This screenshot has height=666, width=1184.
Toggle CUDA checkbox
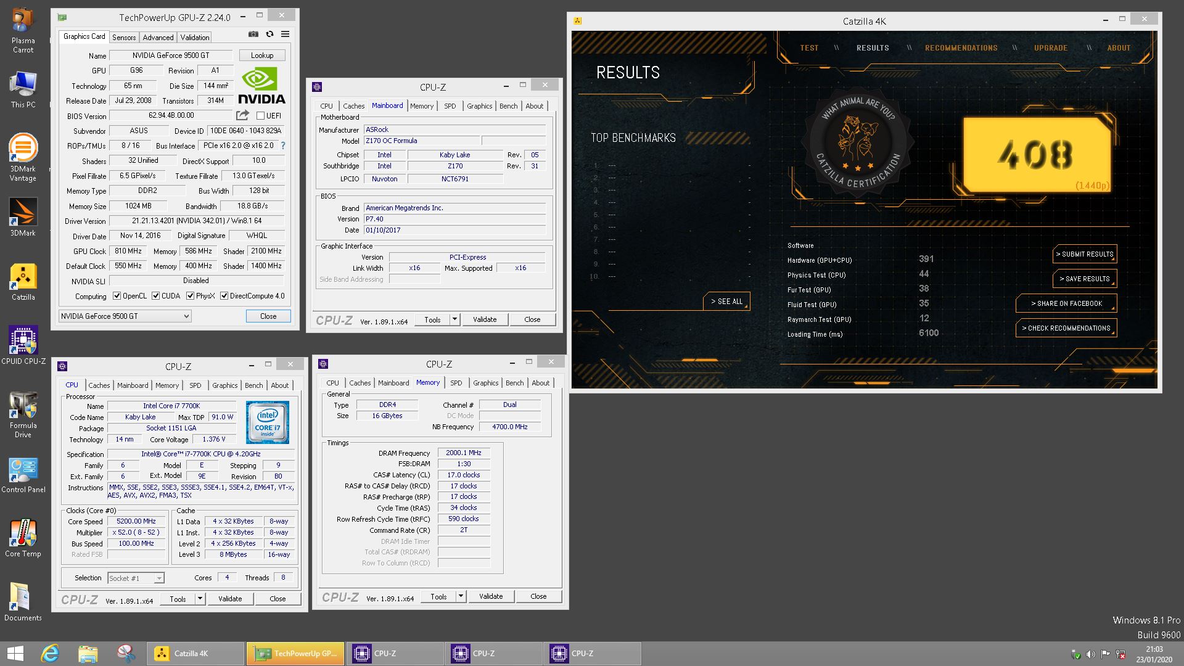(155, 296)
